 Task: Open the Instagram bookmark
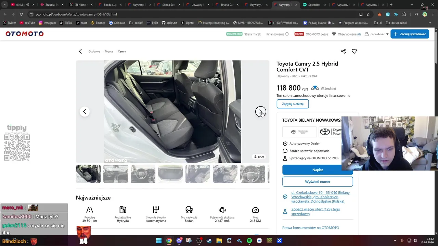coord(47,23)
